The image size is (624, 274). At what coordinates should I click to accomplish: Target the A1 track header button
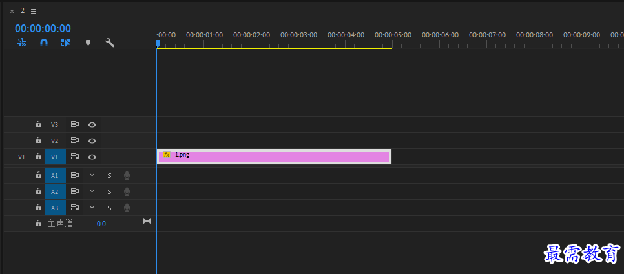tap(55, 175)
